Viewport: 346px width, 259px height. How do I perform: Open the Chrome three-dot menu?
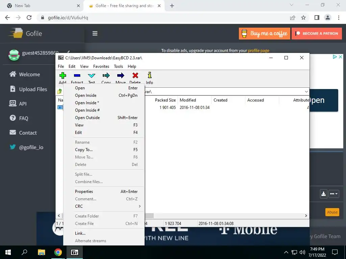(339, 18)
